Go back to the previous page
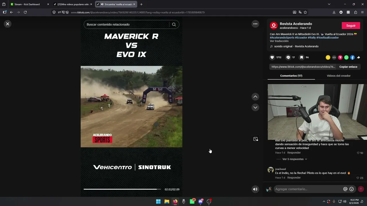The width and height of the screenshot is (367, 206). point(11,12)
